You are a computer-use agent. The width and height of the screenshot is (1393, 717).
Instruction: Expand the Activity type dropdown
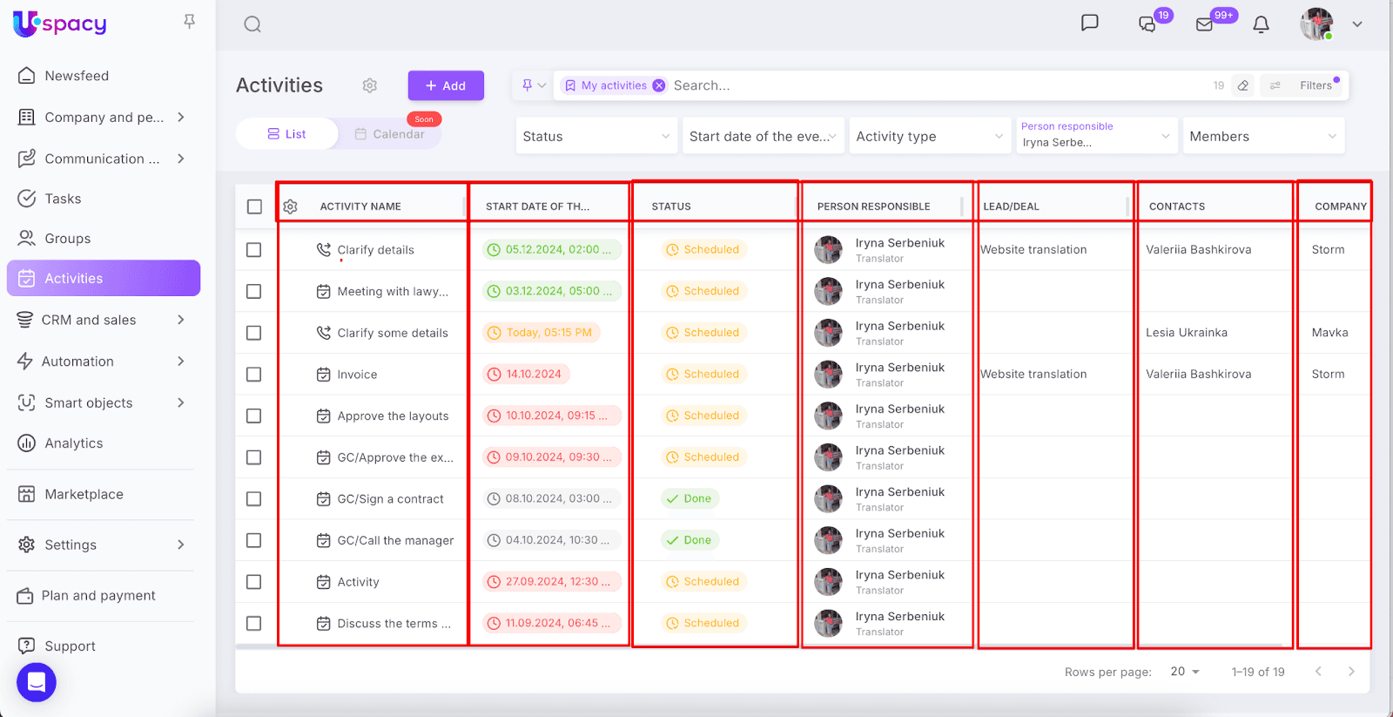point(929,136)
